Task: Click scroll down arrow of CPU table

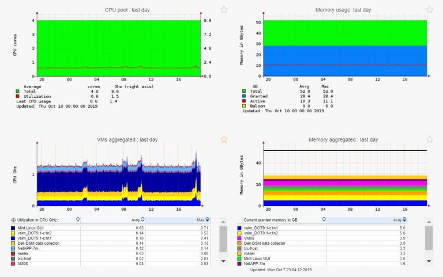Action: pos(223,261)
